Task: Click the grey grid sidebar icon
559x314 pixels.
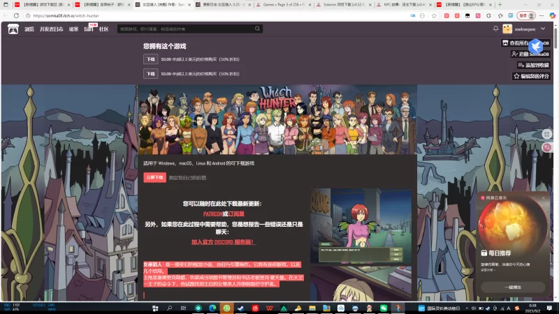Action: tap(547, 134)
